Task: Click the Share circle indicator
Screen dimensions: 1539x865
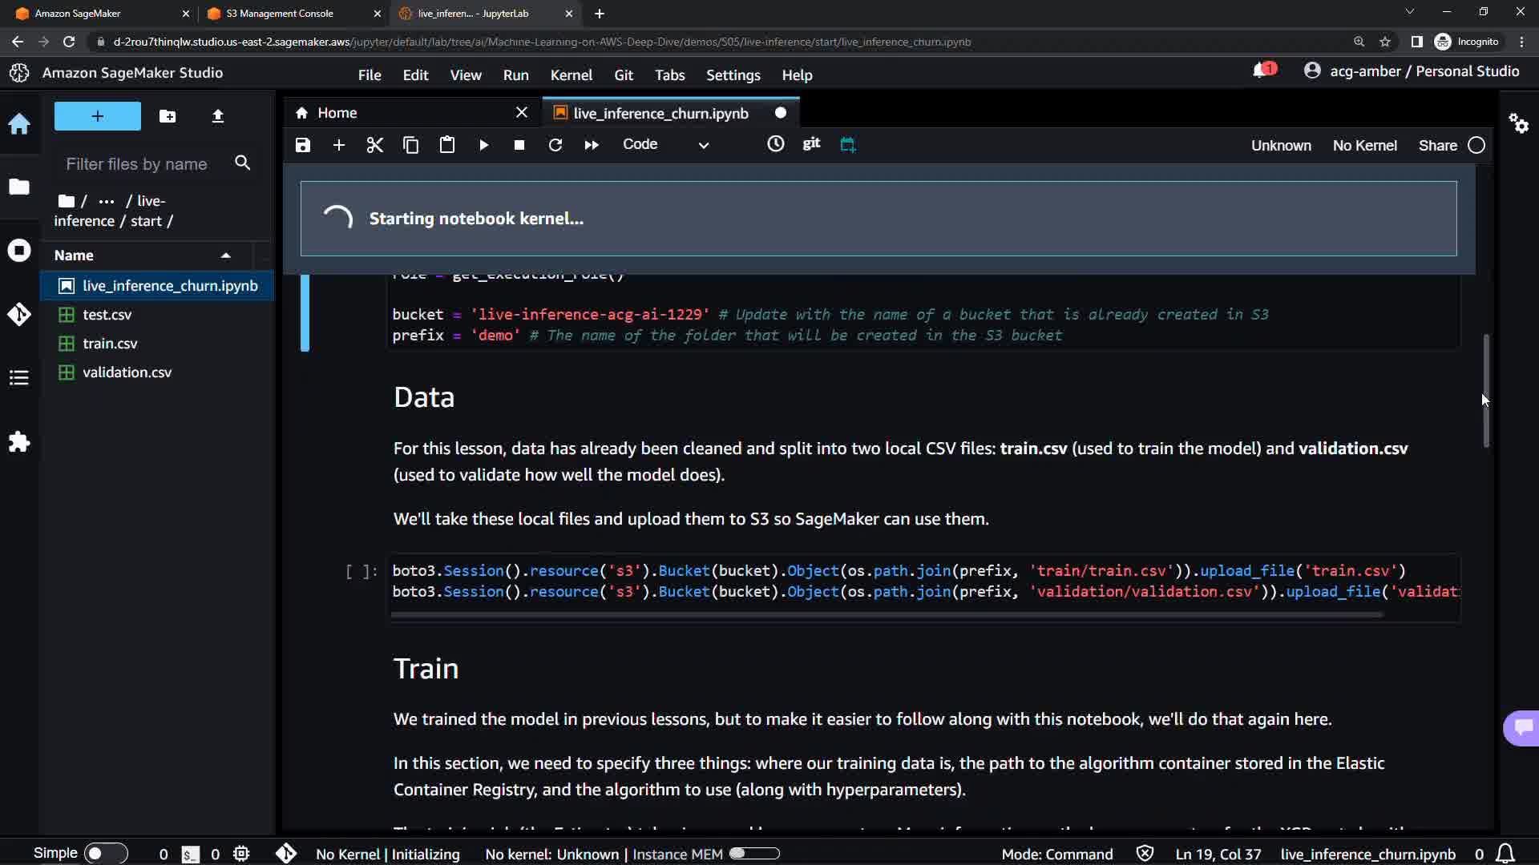Action: [x=1476, y=145]
